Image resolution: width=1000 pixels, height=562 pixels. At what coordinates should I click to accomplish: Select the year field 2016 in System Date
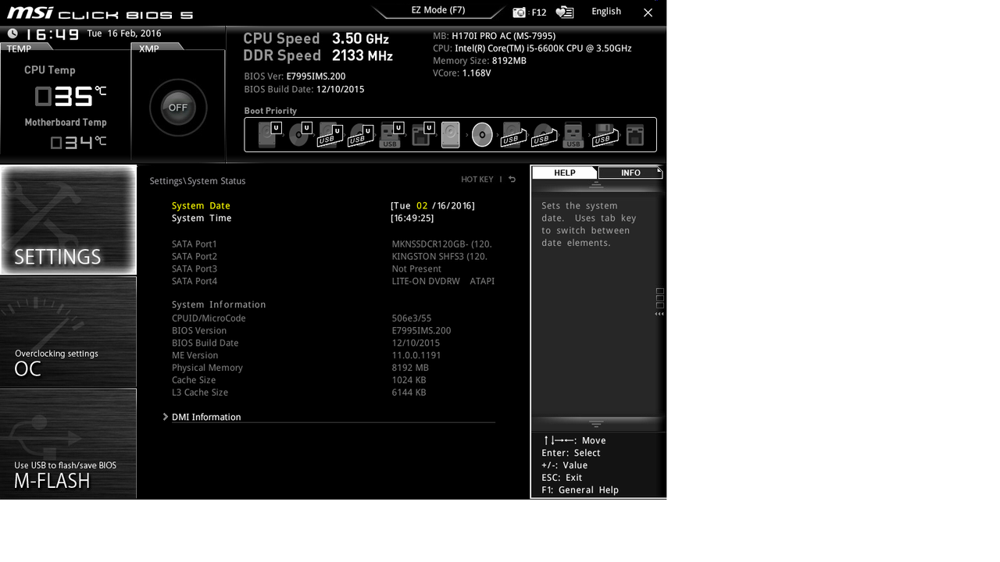461,206
